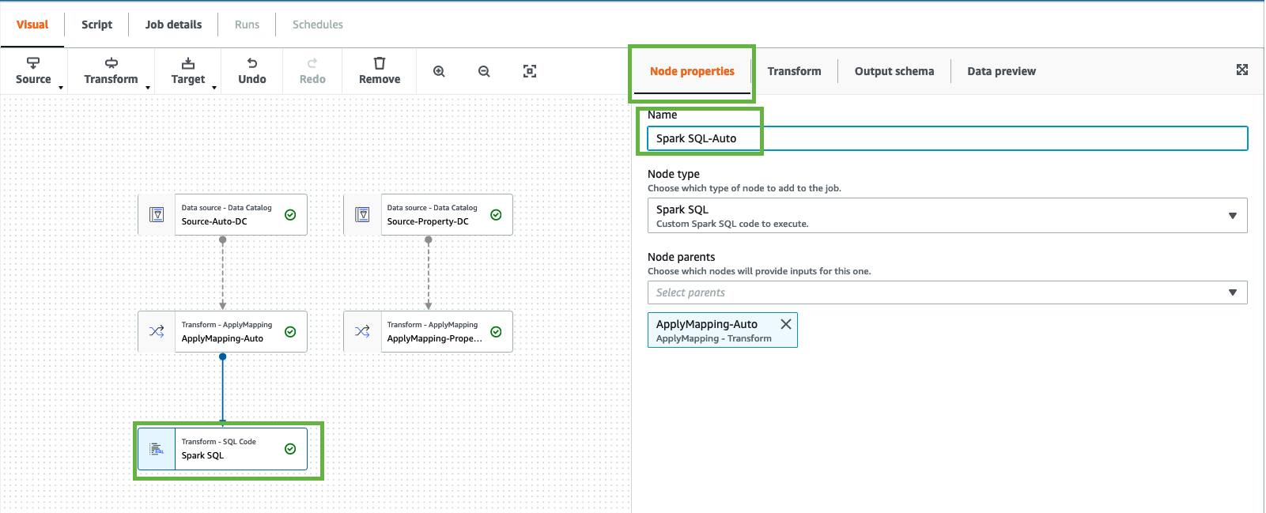The height and width of the screenshot is (513, 1266).
Task: Expand the Node type dropdown
Action: coord(947,215)
